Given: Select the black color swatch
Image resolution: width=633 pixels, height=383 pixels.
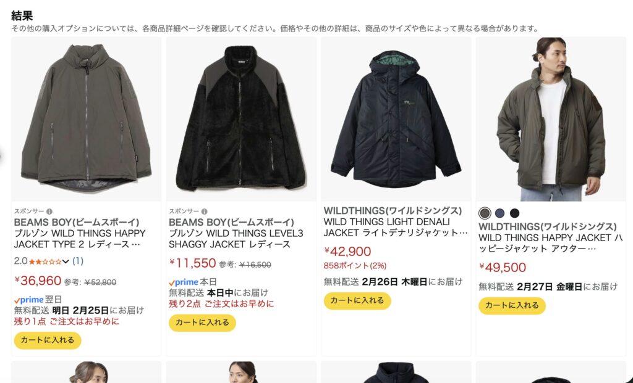Looking at the screenshot, I should (x=514, y=213).
